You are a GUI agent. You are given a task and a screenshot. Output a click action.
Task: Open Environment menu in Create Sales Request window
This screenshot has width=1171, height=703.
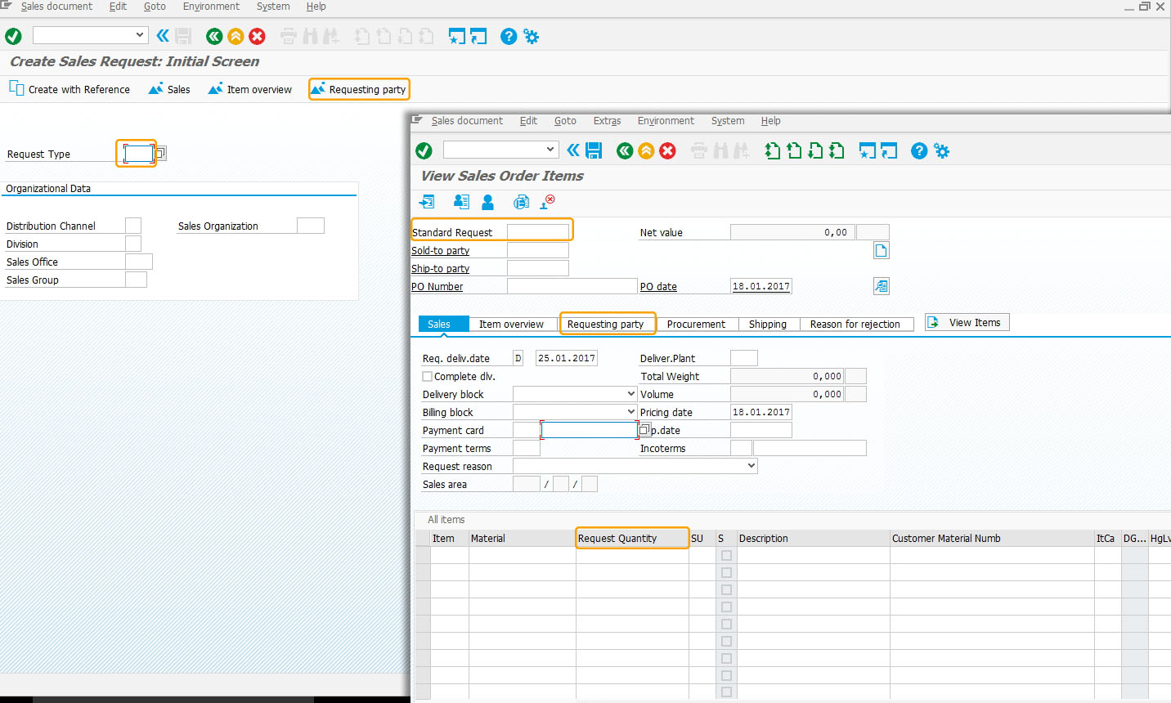[211, 7]
